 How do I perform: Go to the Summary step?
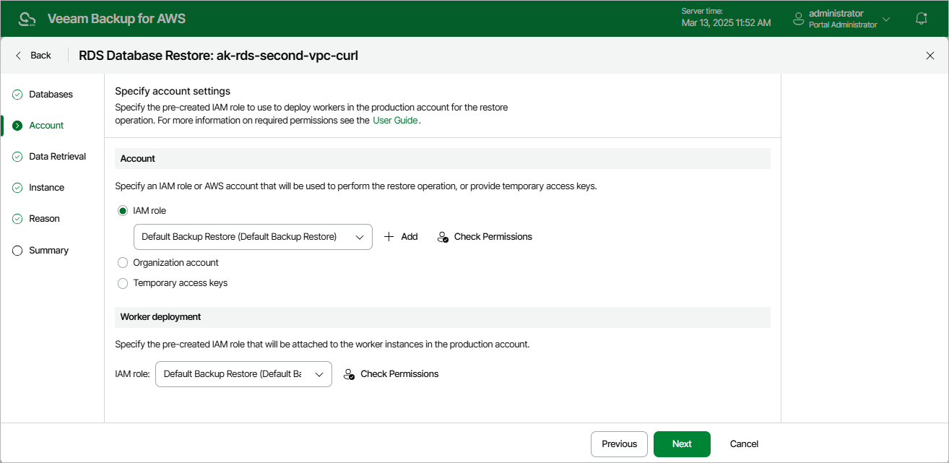[48, 251]
